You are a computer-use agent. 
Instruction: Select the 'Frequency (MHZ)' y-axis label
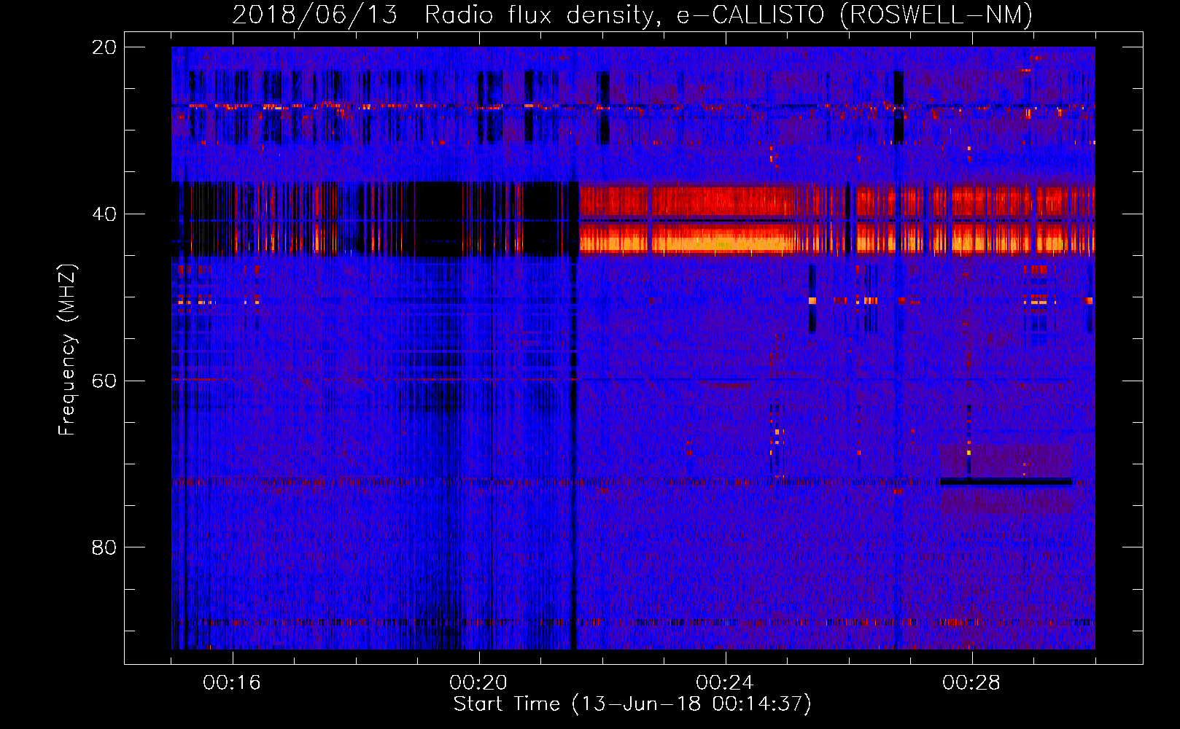pyautogui.click(x=67, y=350)
